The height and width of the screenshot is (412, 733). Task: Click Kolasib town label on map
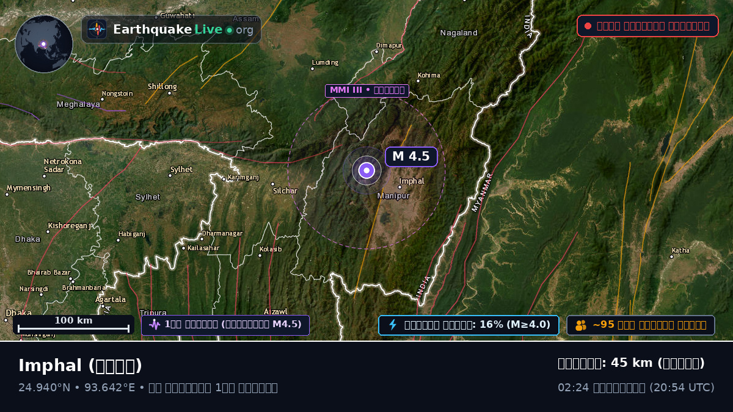[x=271, y=249]
